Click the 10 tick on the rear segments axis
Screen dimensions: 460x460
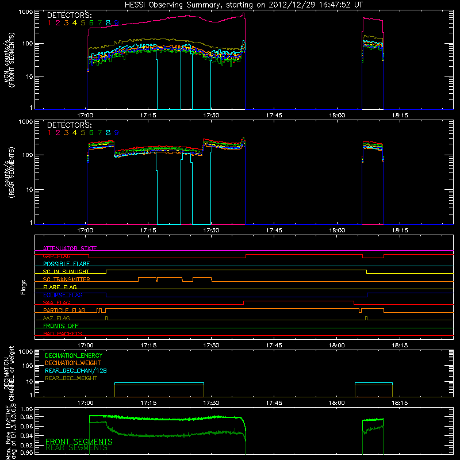tap(29, 190)
